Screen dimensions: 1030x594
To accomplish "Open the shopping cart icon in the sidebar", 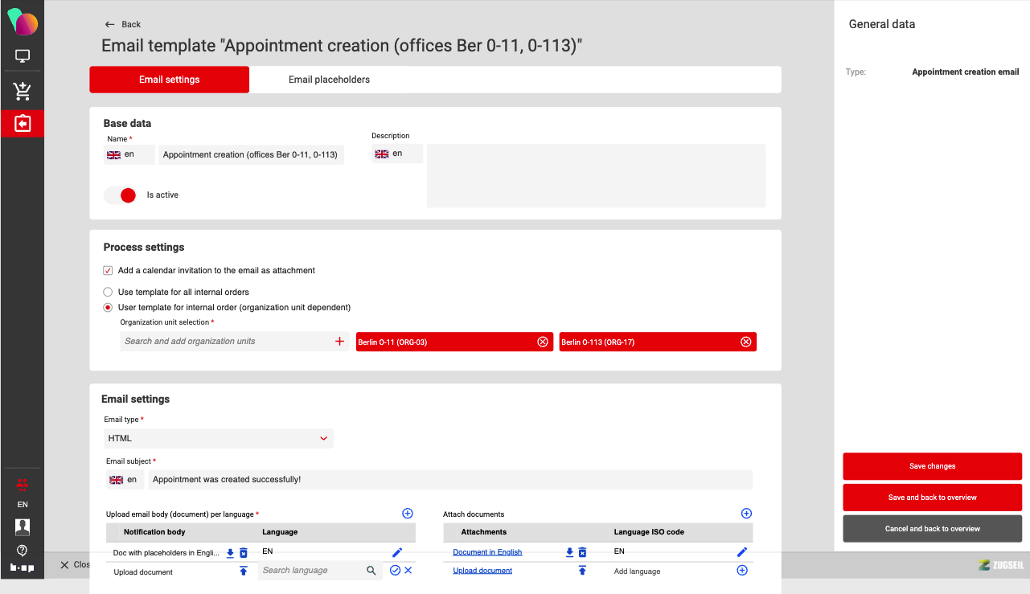I will point(23,91).
